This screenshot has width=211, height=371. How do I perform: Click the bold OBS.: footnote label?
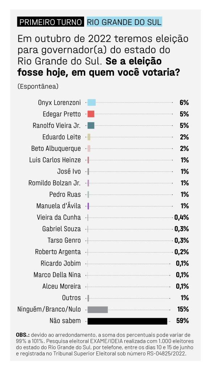click(x=23, y=335)
